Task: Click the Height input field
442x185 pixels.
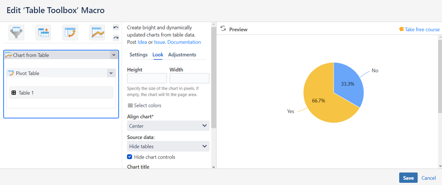Action: point(147,78)
